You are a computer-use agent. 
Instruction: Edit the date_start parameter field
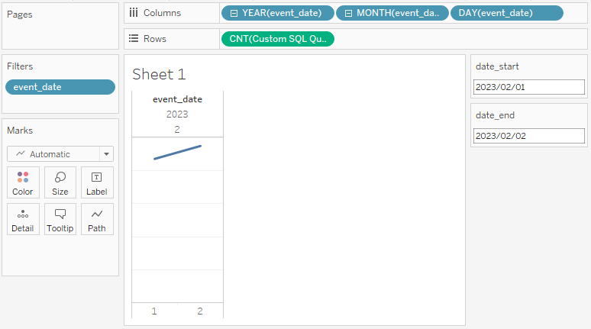tap(529, 87)
